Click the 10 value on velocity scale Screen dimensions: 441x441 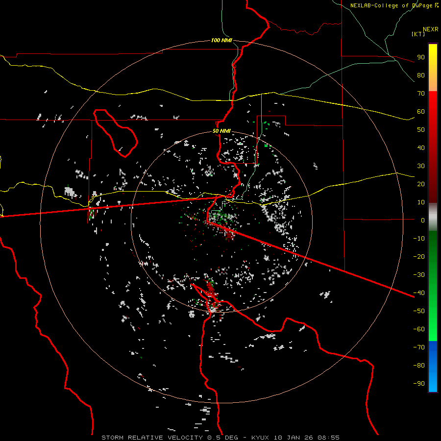(421, 202)
